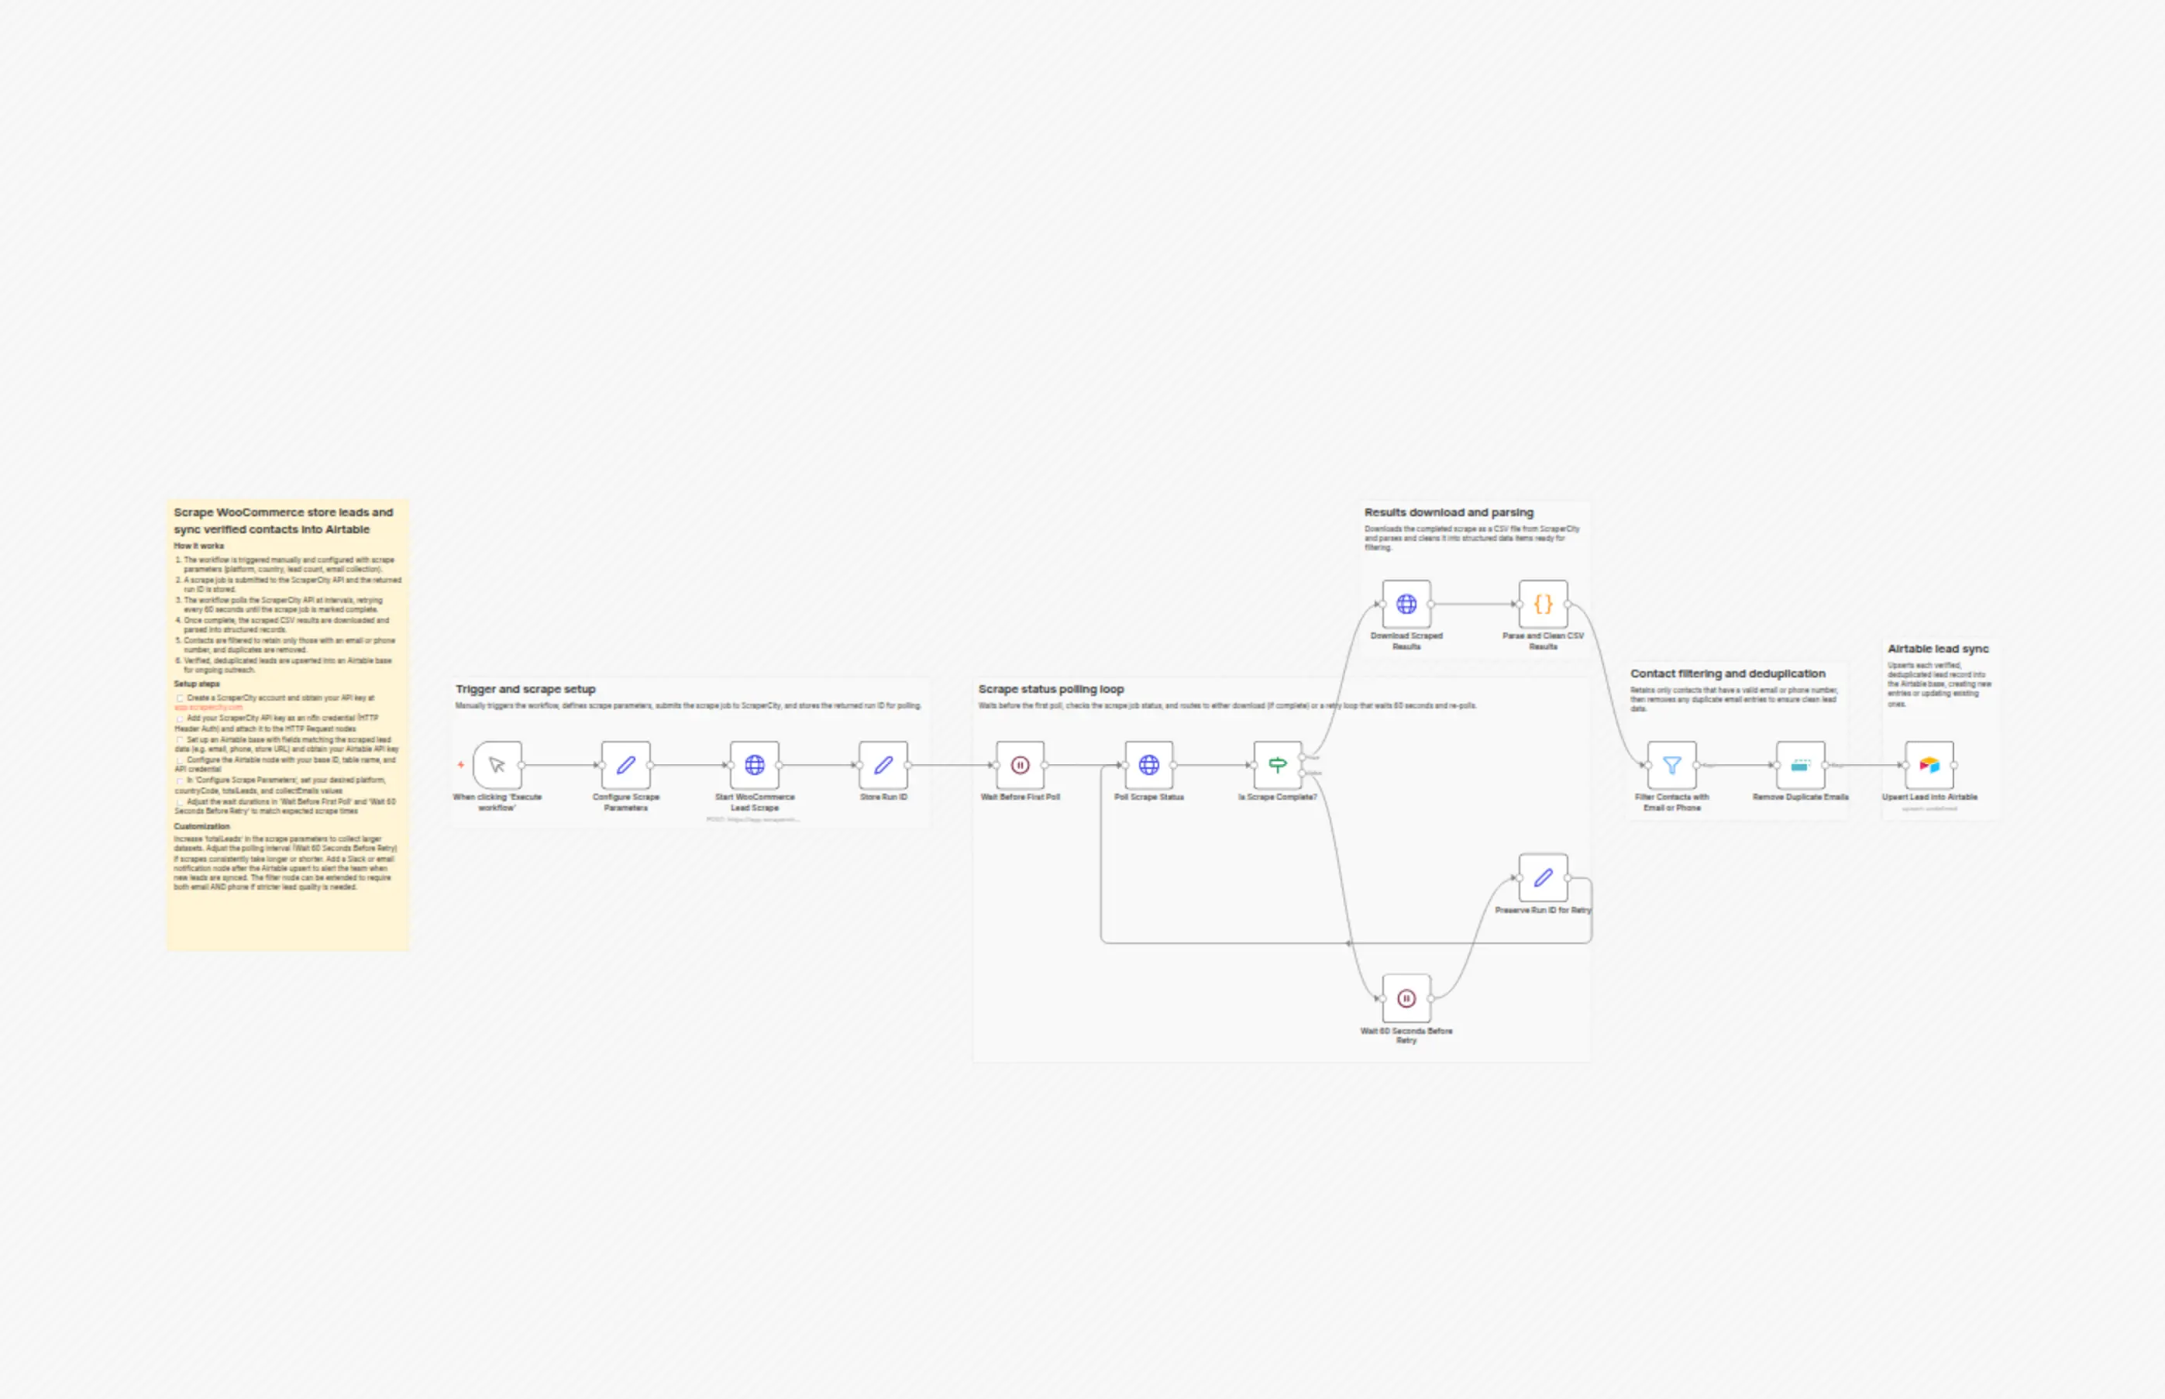Open the Wait Before First Poll node
Viewport: 2165px width, 1399px height.
[1020, 765]
